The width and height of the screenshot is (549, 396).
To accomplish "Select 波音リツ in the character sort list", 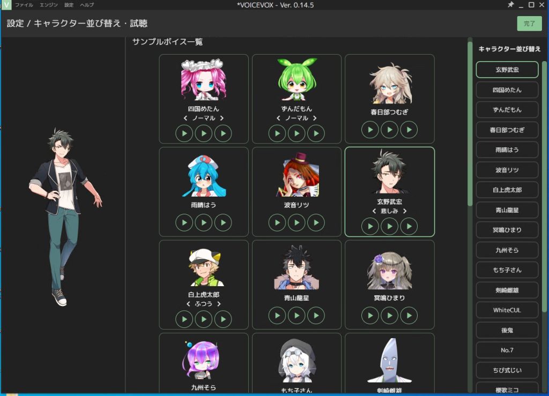I will click(507, 170).
